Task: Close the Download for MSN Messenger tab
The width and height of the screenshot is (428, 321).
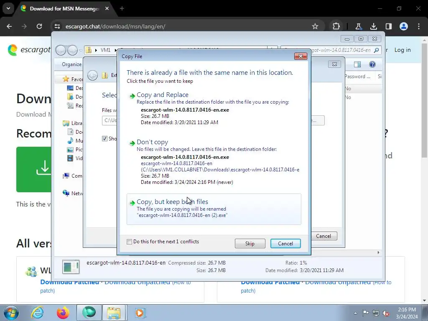Action: click(107, 8)
